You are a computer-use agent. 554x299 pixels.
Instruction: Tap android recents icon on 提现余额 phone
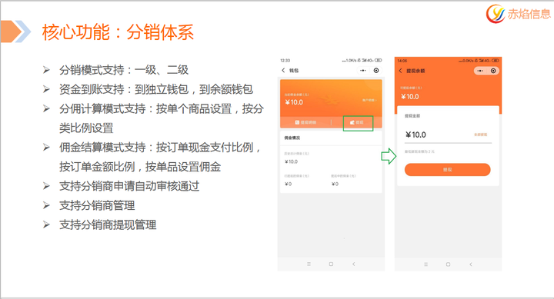426,264
